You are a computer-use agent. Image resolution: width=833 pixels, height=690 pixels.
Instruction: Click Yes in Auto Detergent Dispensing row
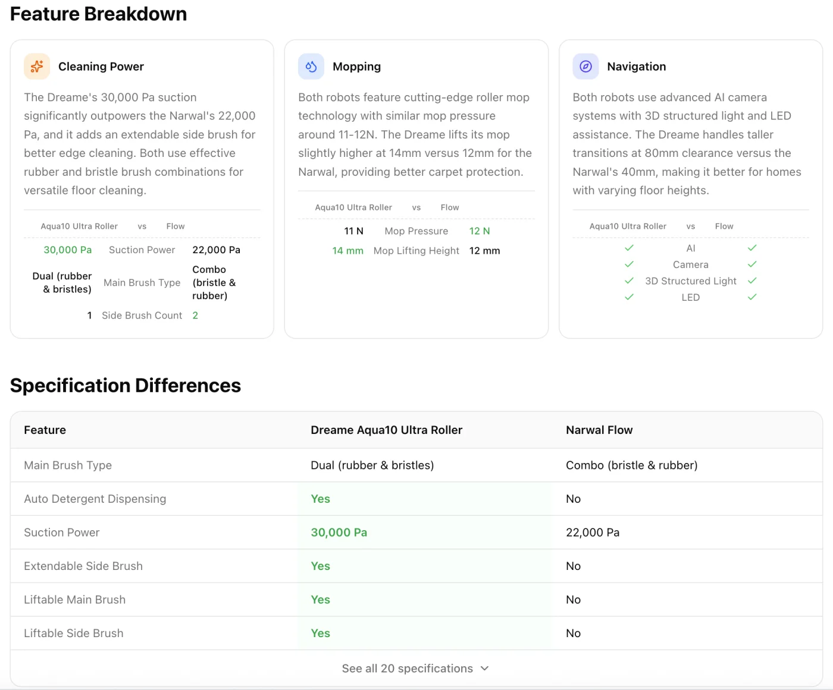coord(321,499)
